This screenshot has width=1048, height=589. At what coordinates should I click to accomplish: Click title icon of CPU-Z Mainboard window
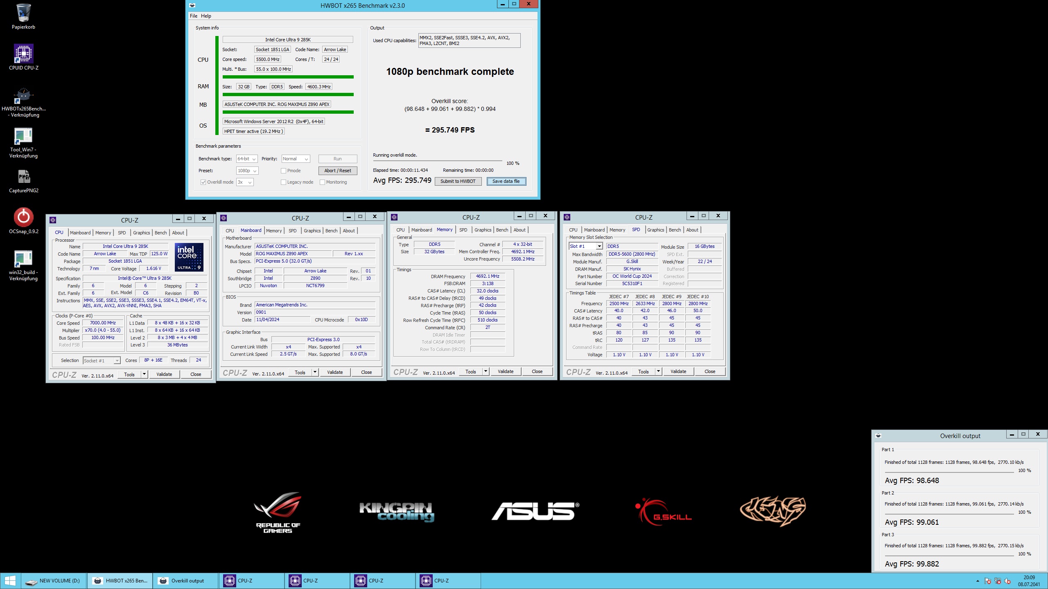pyautogui.click(x=224, y=218)
